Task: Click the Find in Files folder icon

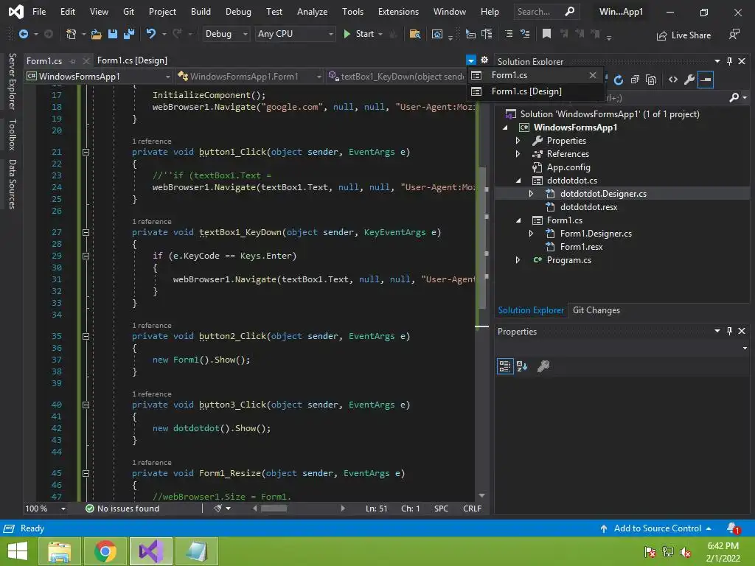Action: coord(414,34)
